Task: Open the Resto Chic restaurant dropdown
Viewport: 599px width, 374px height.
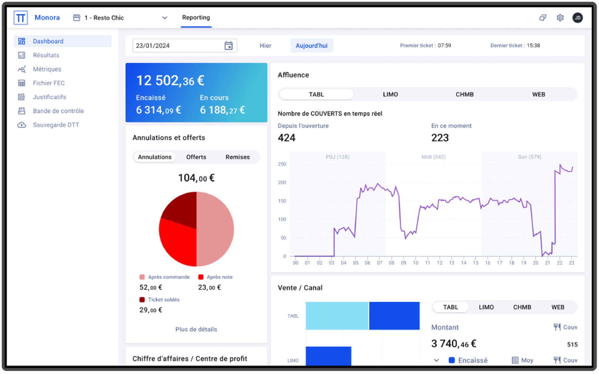Action: pos(165,18)
